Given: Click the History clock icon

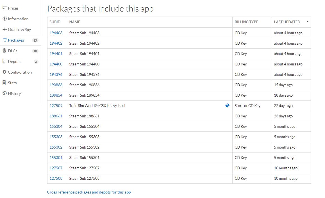Looking at the screenshot, I should (5, 94).
